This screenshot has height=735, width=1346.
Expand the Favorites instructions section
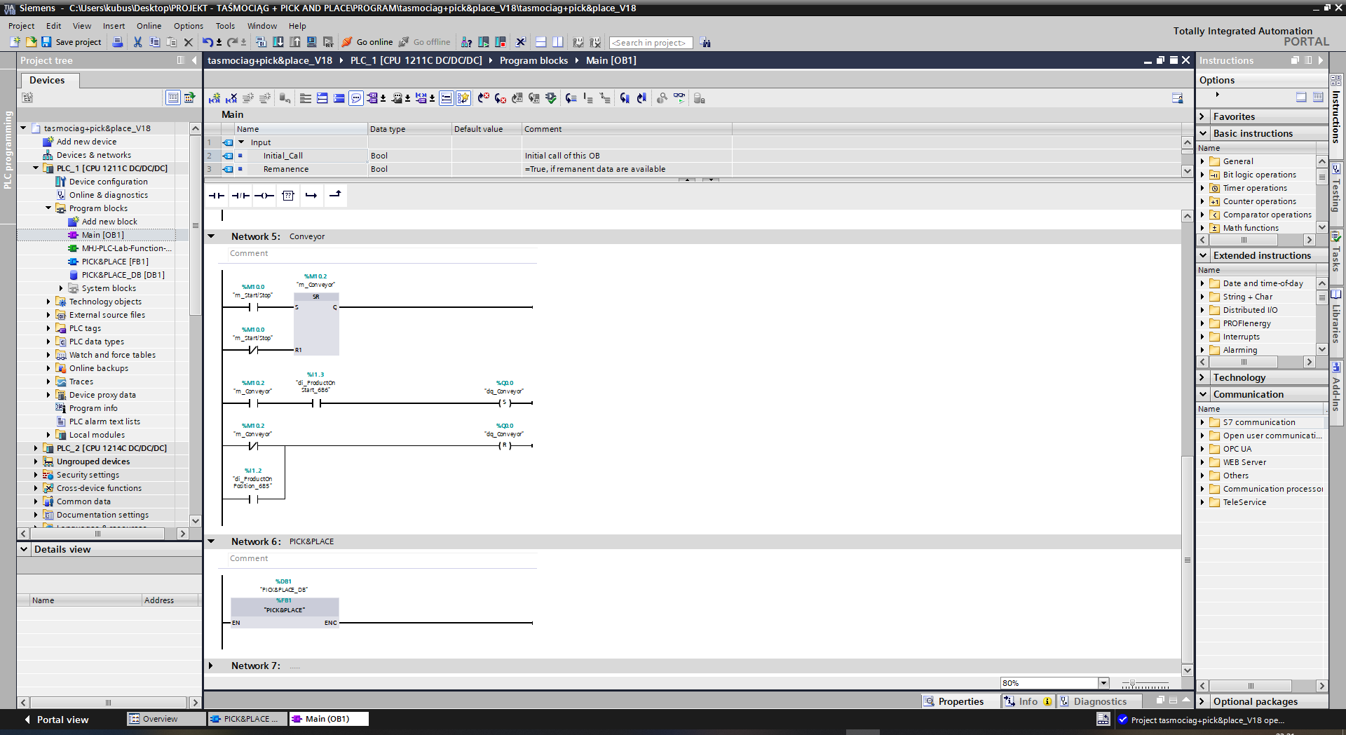(x=1202, y=116)
